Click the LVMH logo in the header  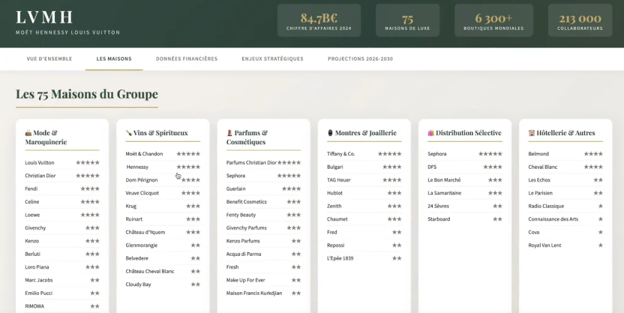click(44, 18)
